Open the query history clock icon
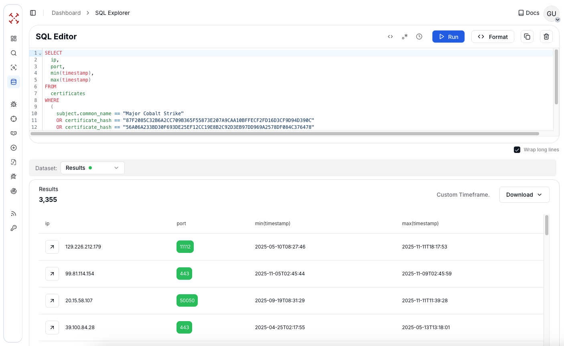564x346 pixels. point(419,37)
